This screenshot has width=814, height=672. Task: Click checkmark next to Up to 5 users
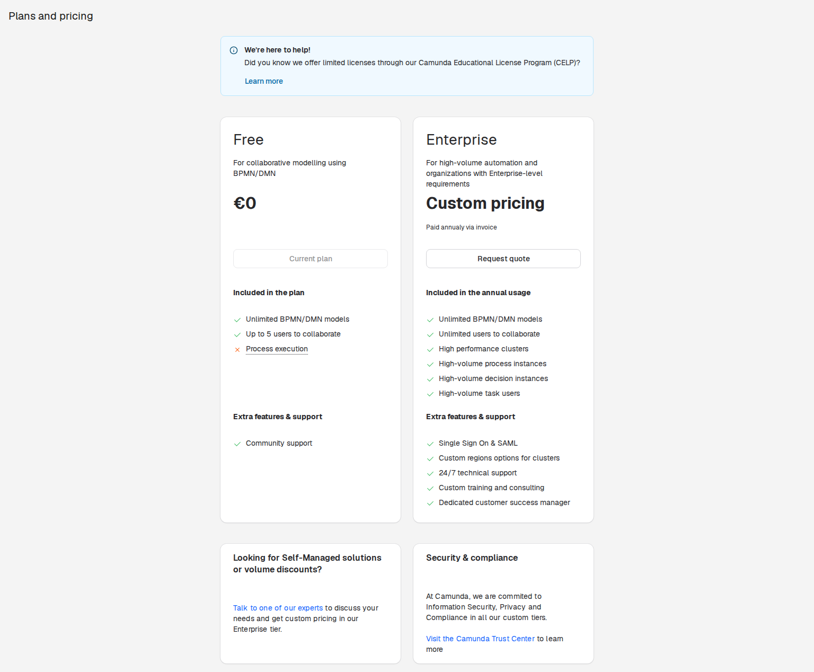click(237, 335)
